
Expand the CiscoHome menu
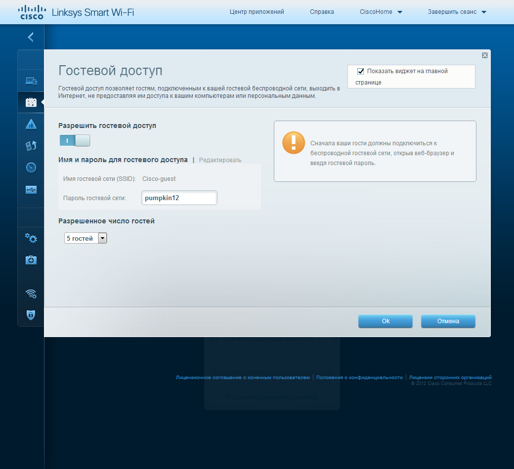pyautogui.click(x=381, y=12)
